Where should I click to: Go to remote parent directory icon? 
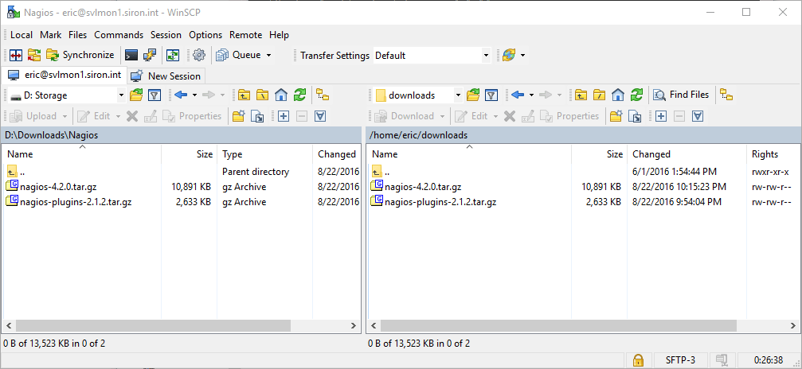point(581,95)
